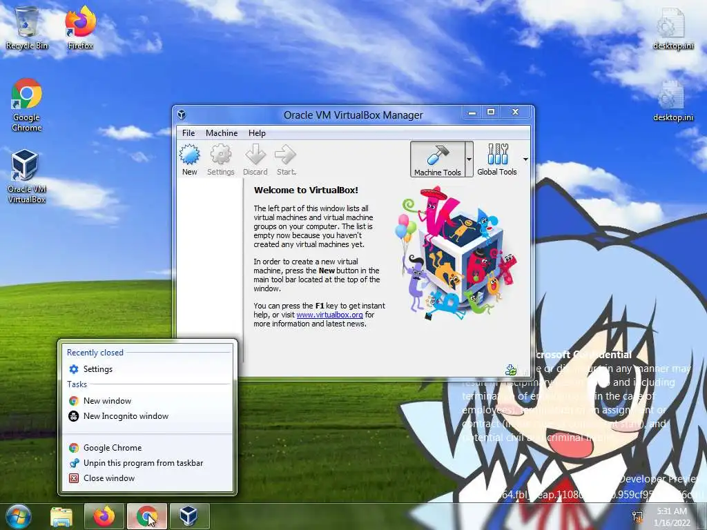The height and width of the screenshot is (530, 707).
Task: Switch to VirtualBox on the taskbar
Action: 189,516
